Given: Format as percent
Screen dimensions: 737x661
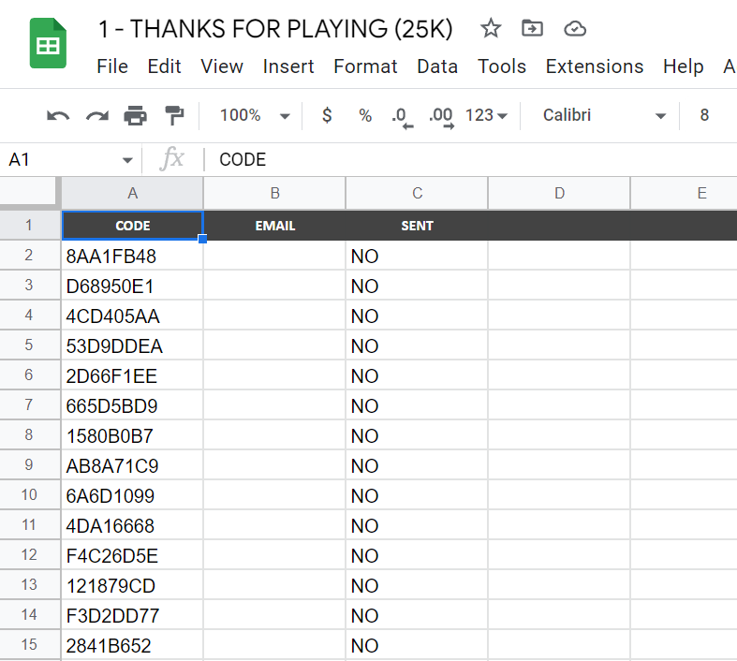Looking at the screenshot, I should (x=365, y=115).
